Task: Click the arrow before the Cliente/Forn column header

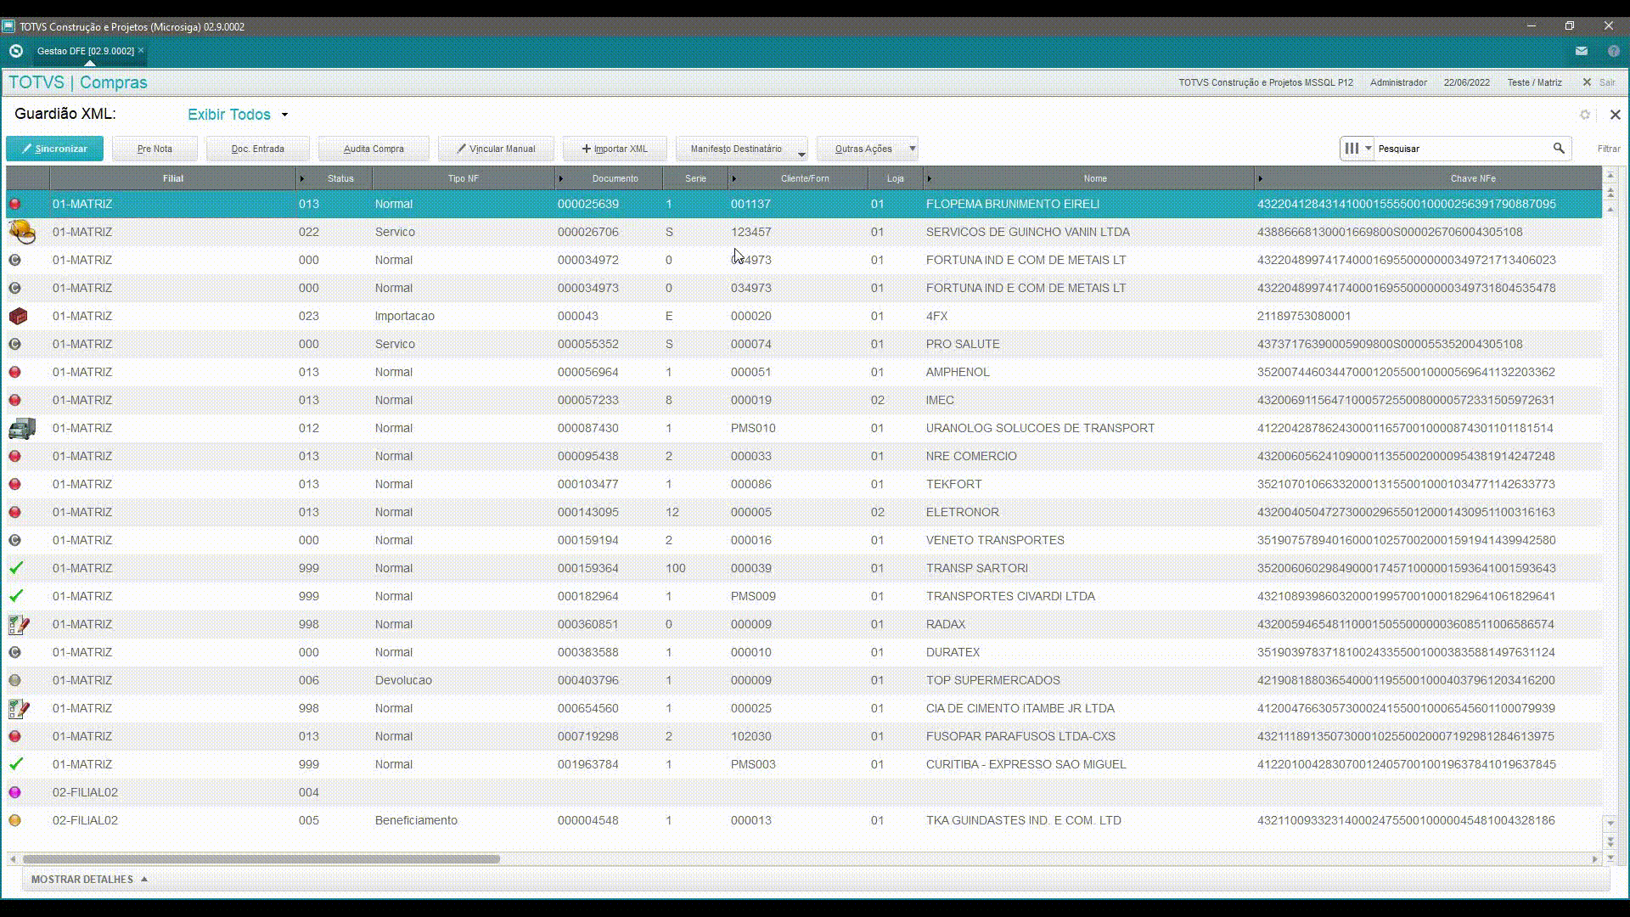Action: click(x=733, y=178)
